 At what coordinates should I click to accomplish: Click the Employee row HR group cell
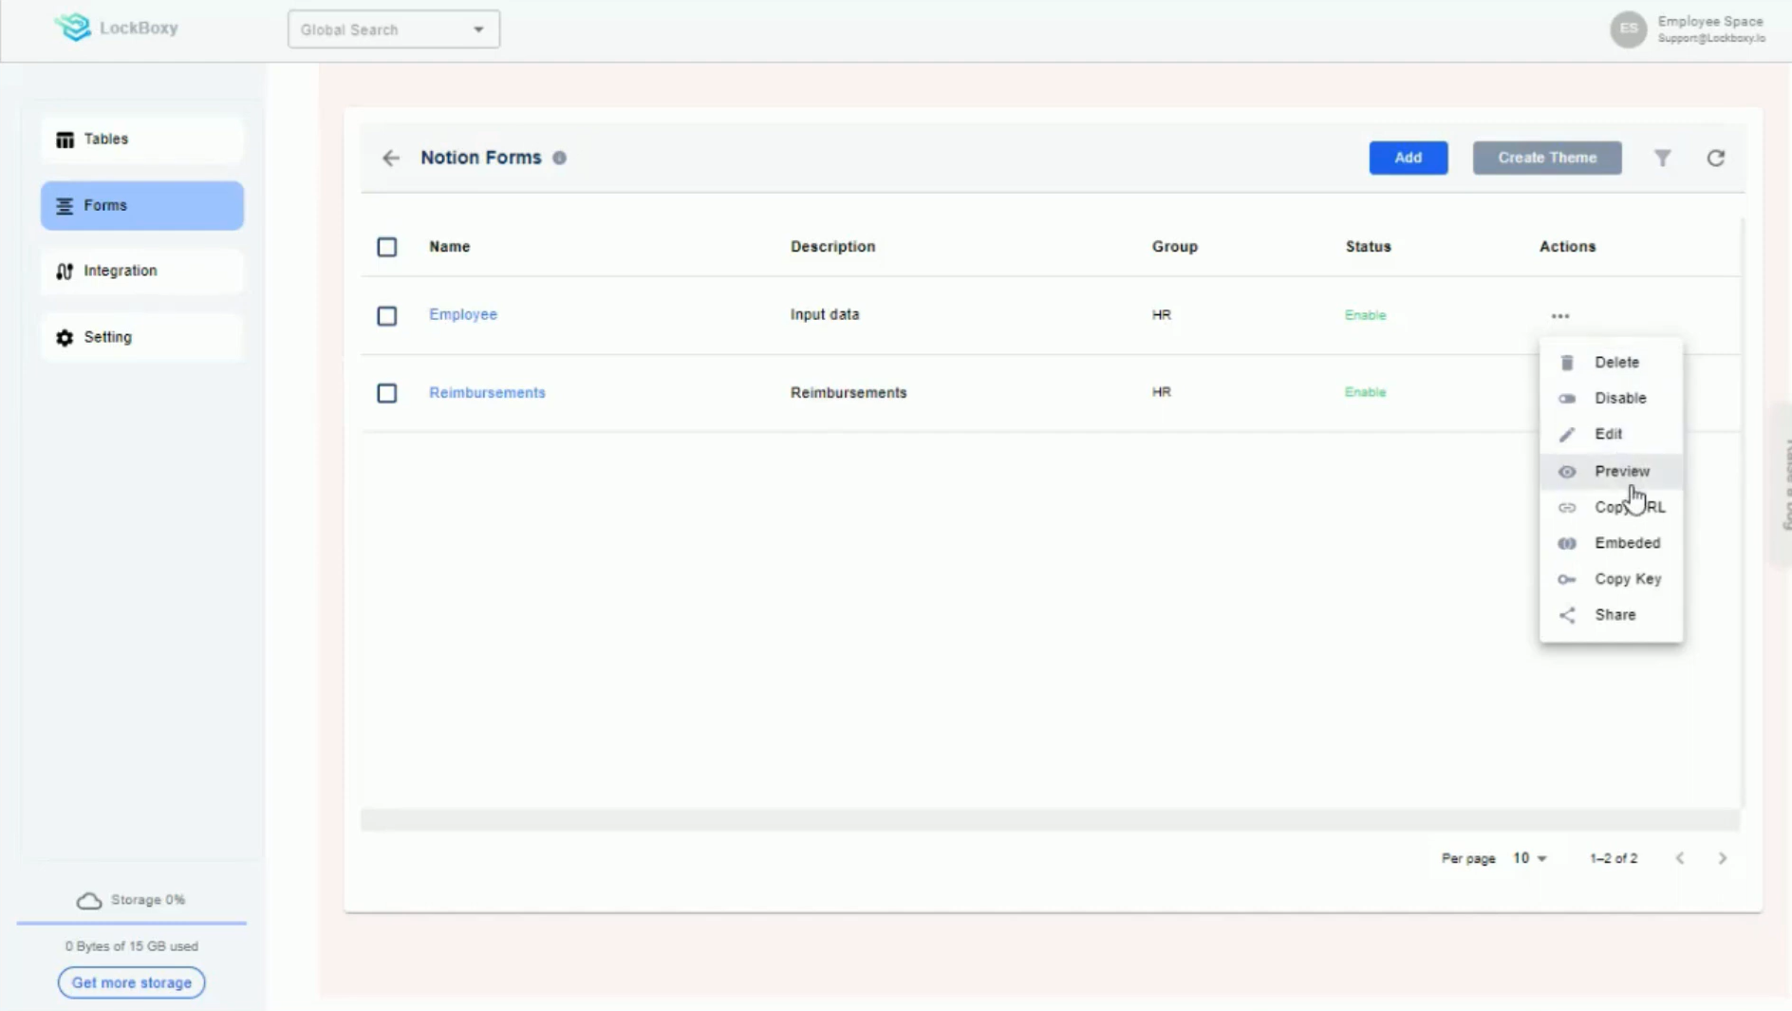coord(1162,315)
